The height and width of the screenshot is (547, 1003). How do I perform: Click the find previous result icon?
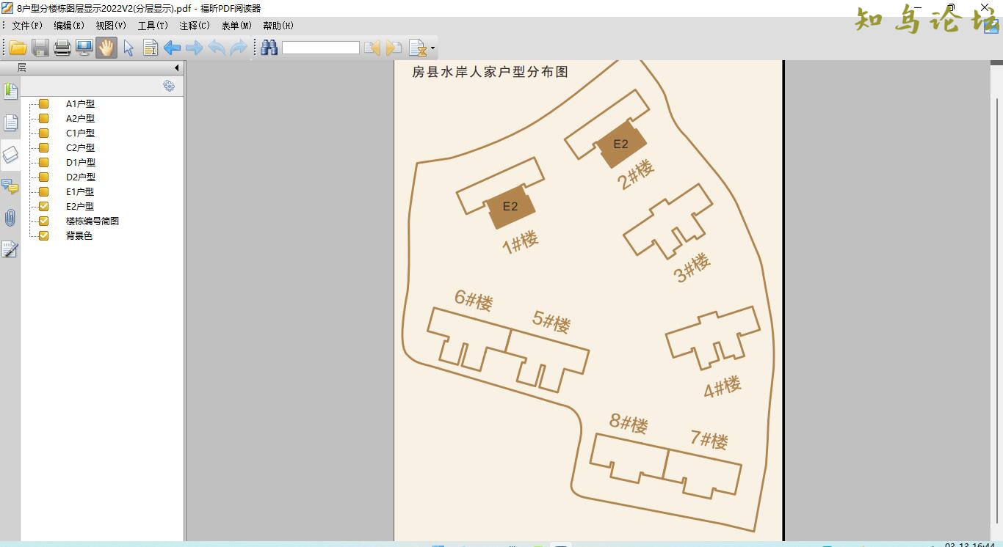coord(372,48)
